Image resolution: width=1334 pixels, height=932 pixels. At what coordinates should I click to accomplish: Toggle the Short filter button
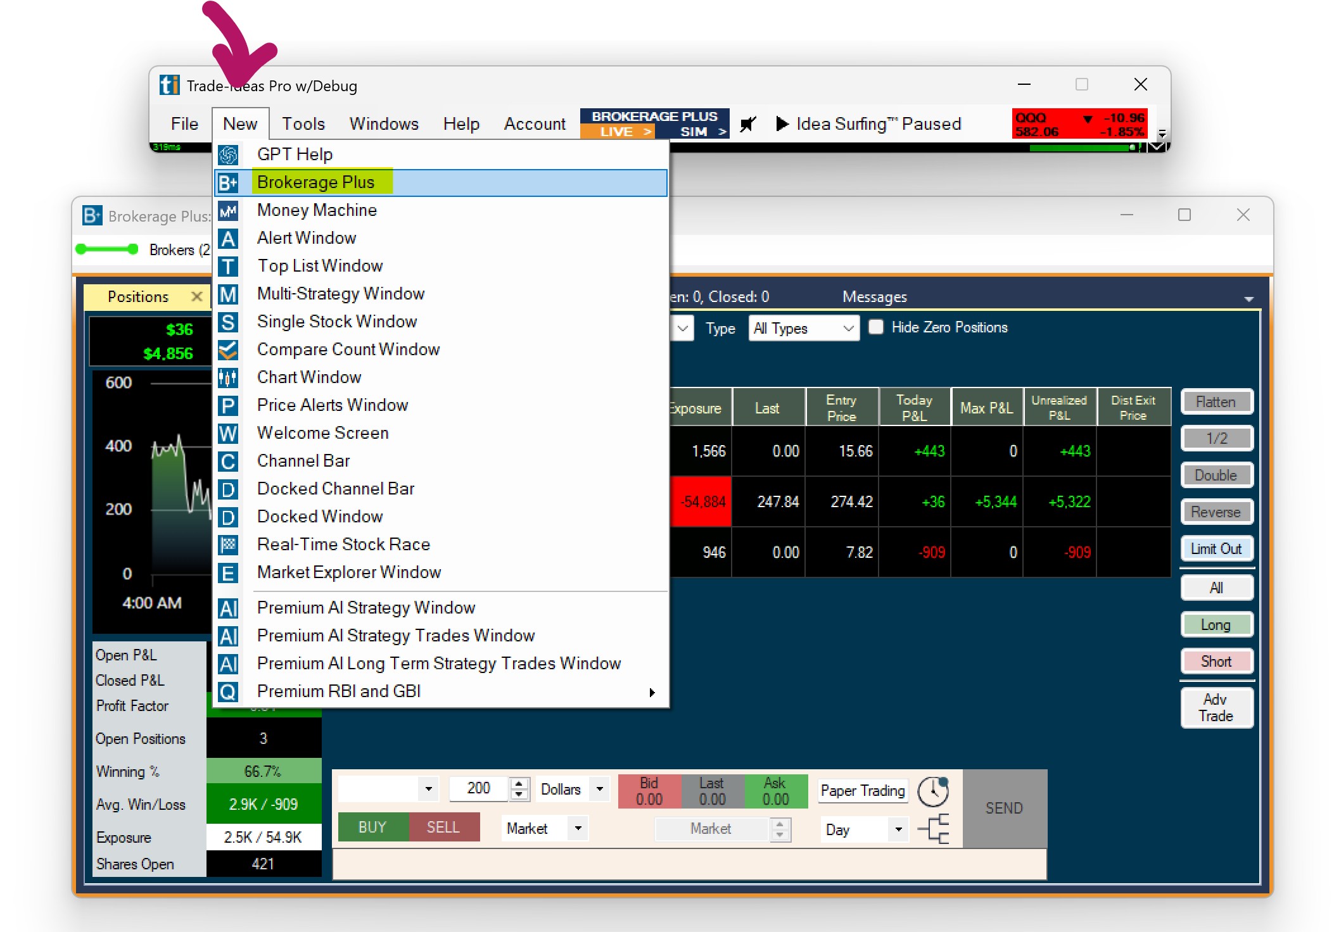1216,662
